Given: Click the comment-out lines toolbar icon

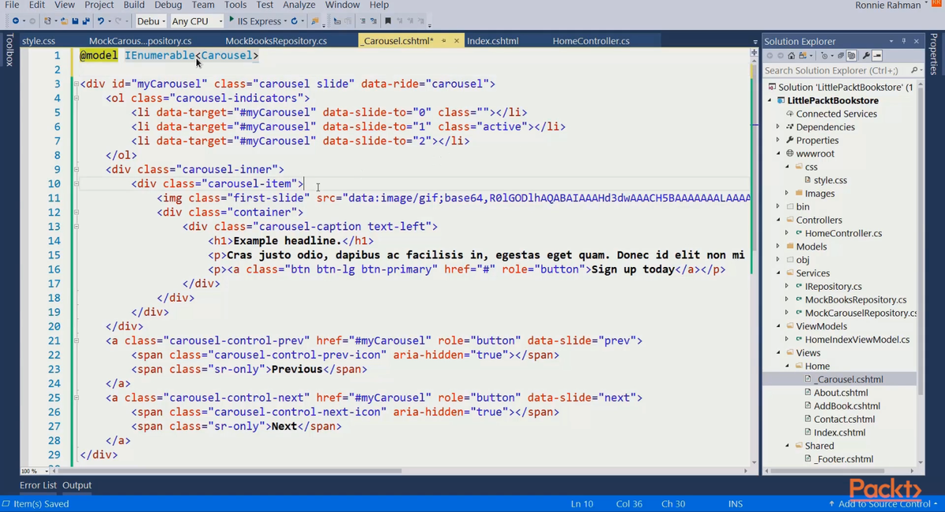Looking at the screenshot, I should pos(362,20).
